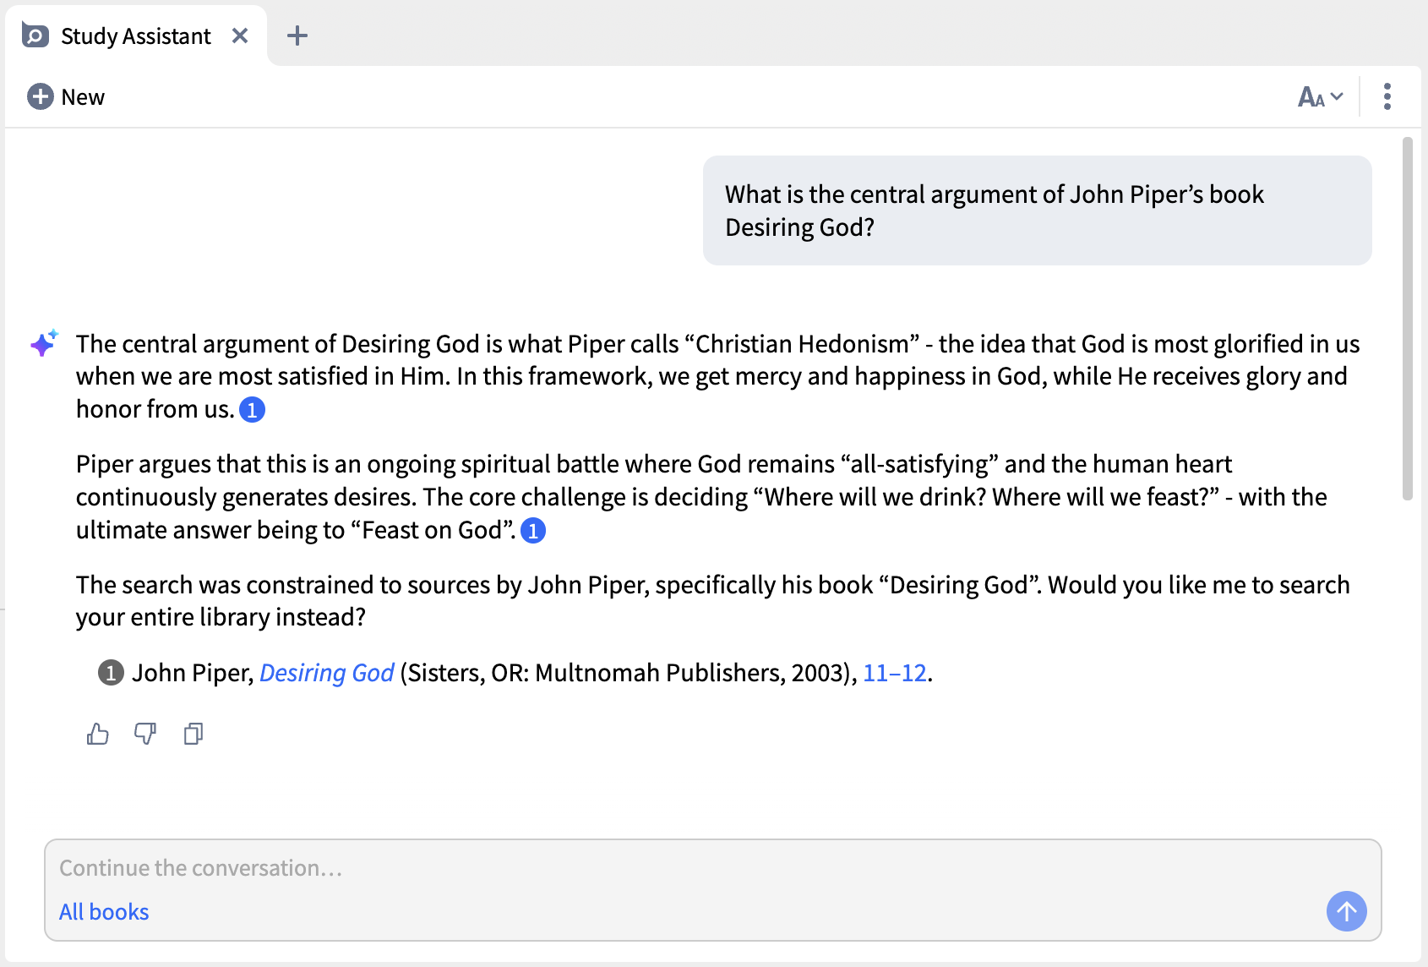This screenshot has width=1428, height=967.
Task: Close the Study Assistant tab
Action: [x=240, y=36]
